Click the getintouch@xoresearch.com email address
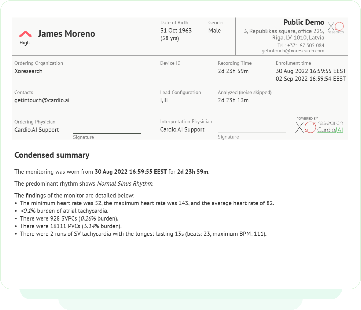 click(293, 51)
